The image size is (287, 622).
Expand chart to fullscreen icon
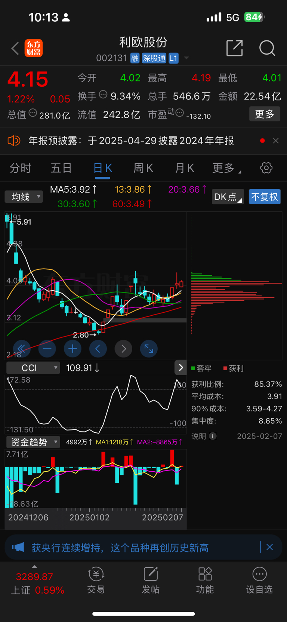pyautogui.click(x=149, y=349)
